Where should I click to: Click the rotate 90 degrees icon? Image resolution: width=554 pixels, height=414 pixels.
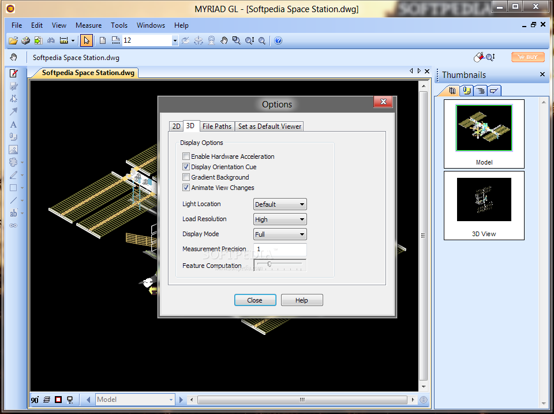tap(35, 400)
